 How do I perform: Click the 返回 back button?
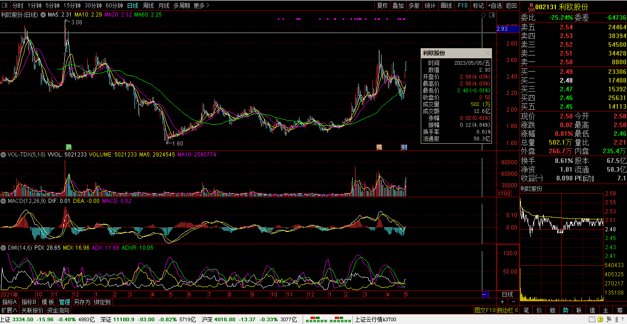pos(511,6)
